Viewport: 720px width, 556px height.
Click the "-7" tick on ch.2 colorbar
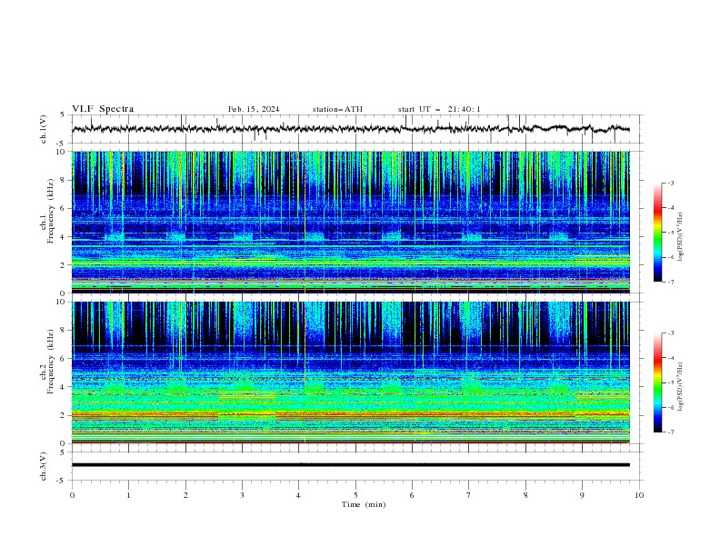[670, 432]
